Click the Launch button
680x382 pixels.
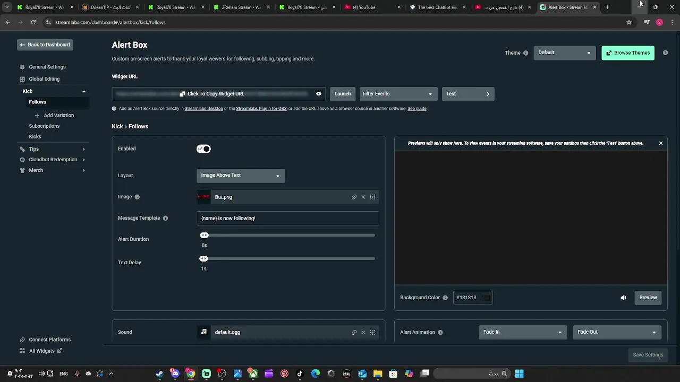coord(343,94)
